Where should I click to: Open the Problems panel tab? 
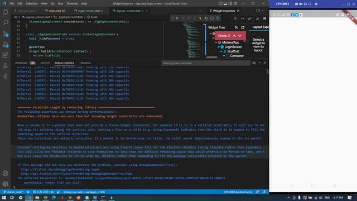point(21,63)
